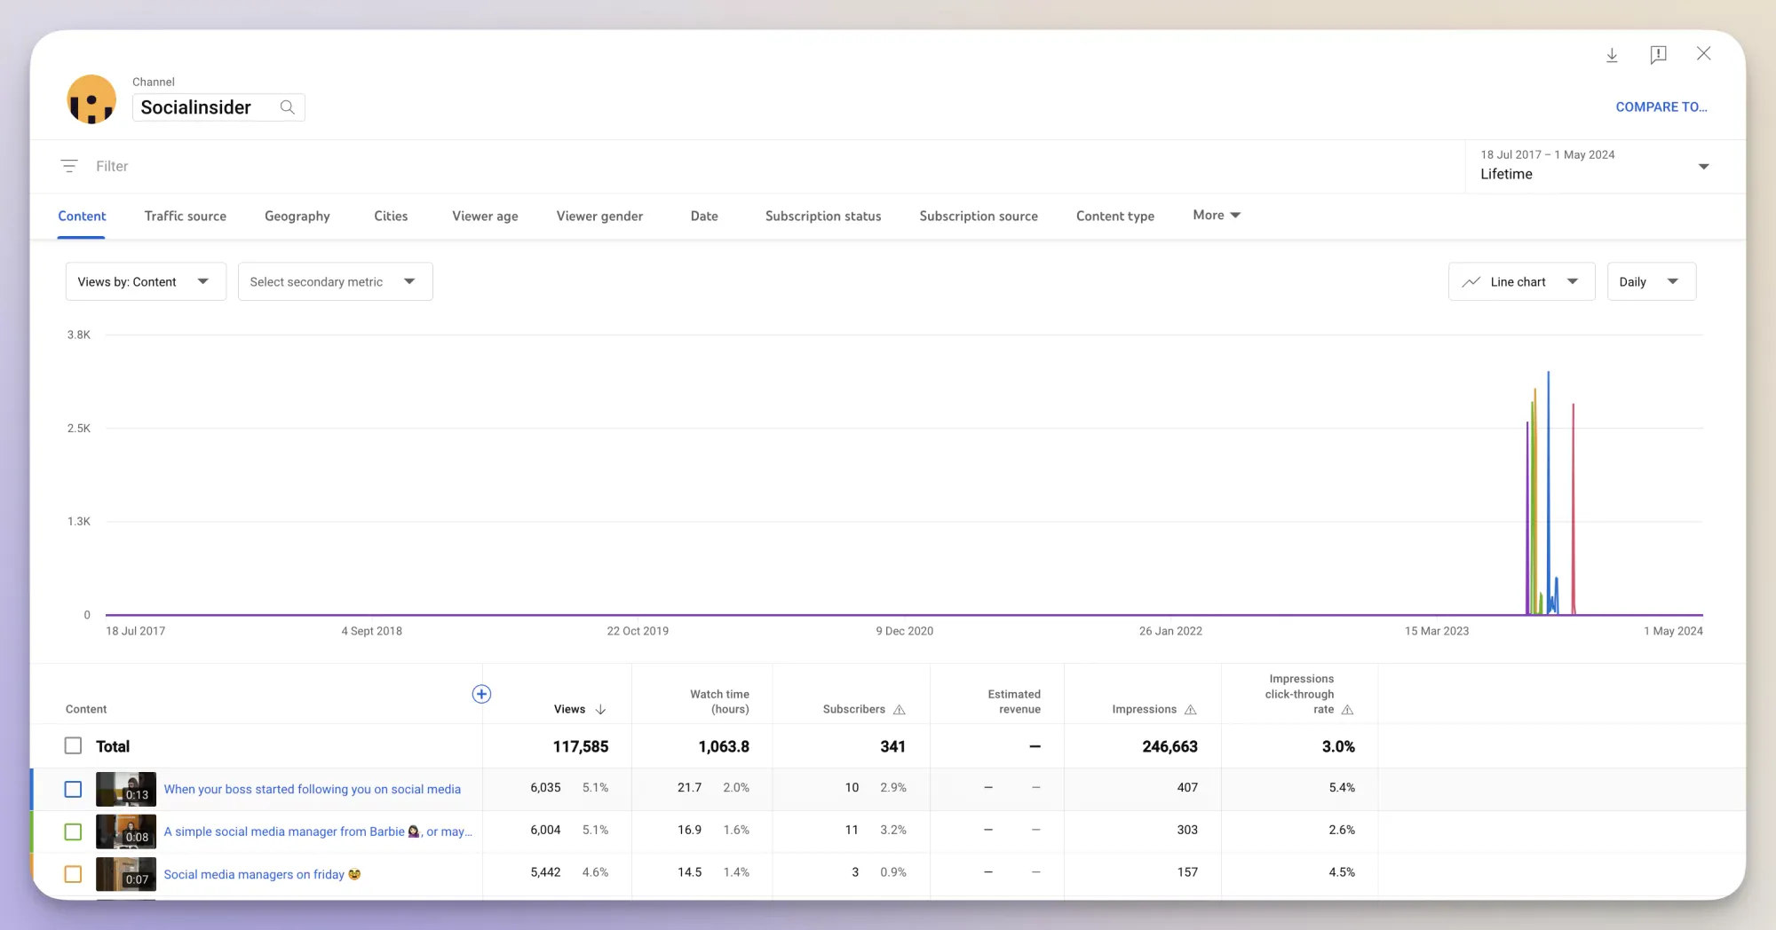Check the 'Social media managers on friday' video
Viewport: 1776px width, 930px height.
pos(73,874)
